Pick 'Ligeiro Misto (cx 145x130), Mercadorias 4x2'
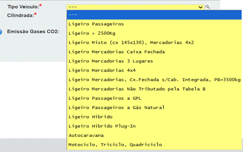Screen dimensions: 243x152 tap(131, 42)
